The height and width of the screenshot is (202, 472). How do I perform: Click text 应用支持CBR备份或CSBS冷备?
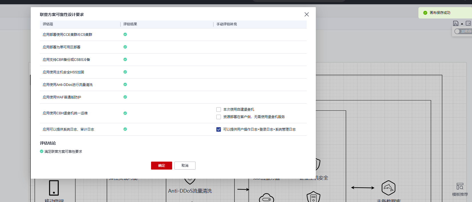(66, 60)
